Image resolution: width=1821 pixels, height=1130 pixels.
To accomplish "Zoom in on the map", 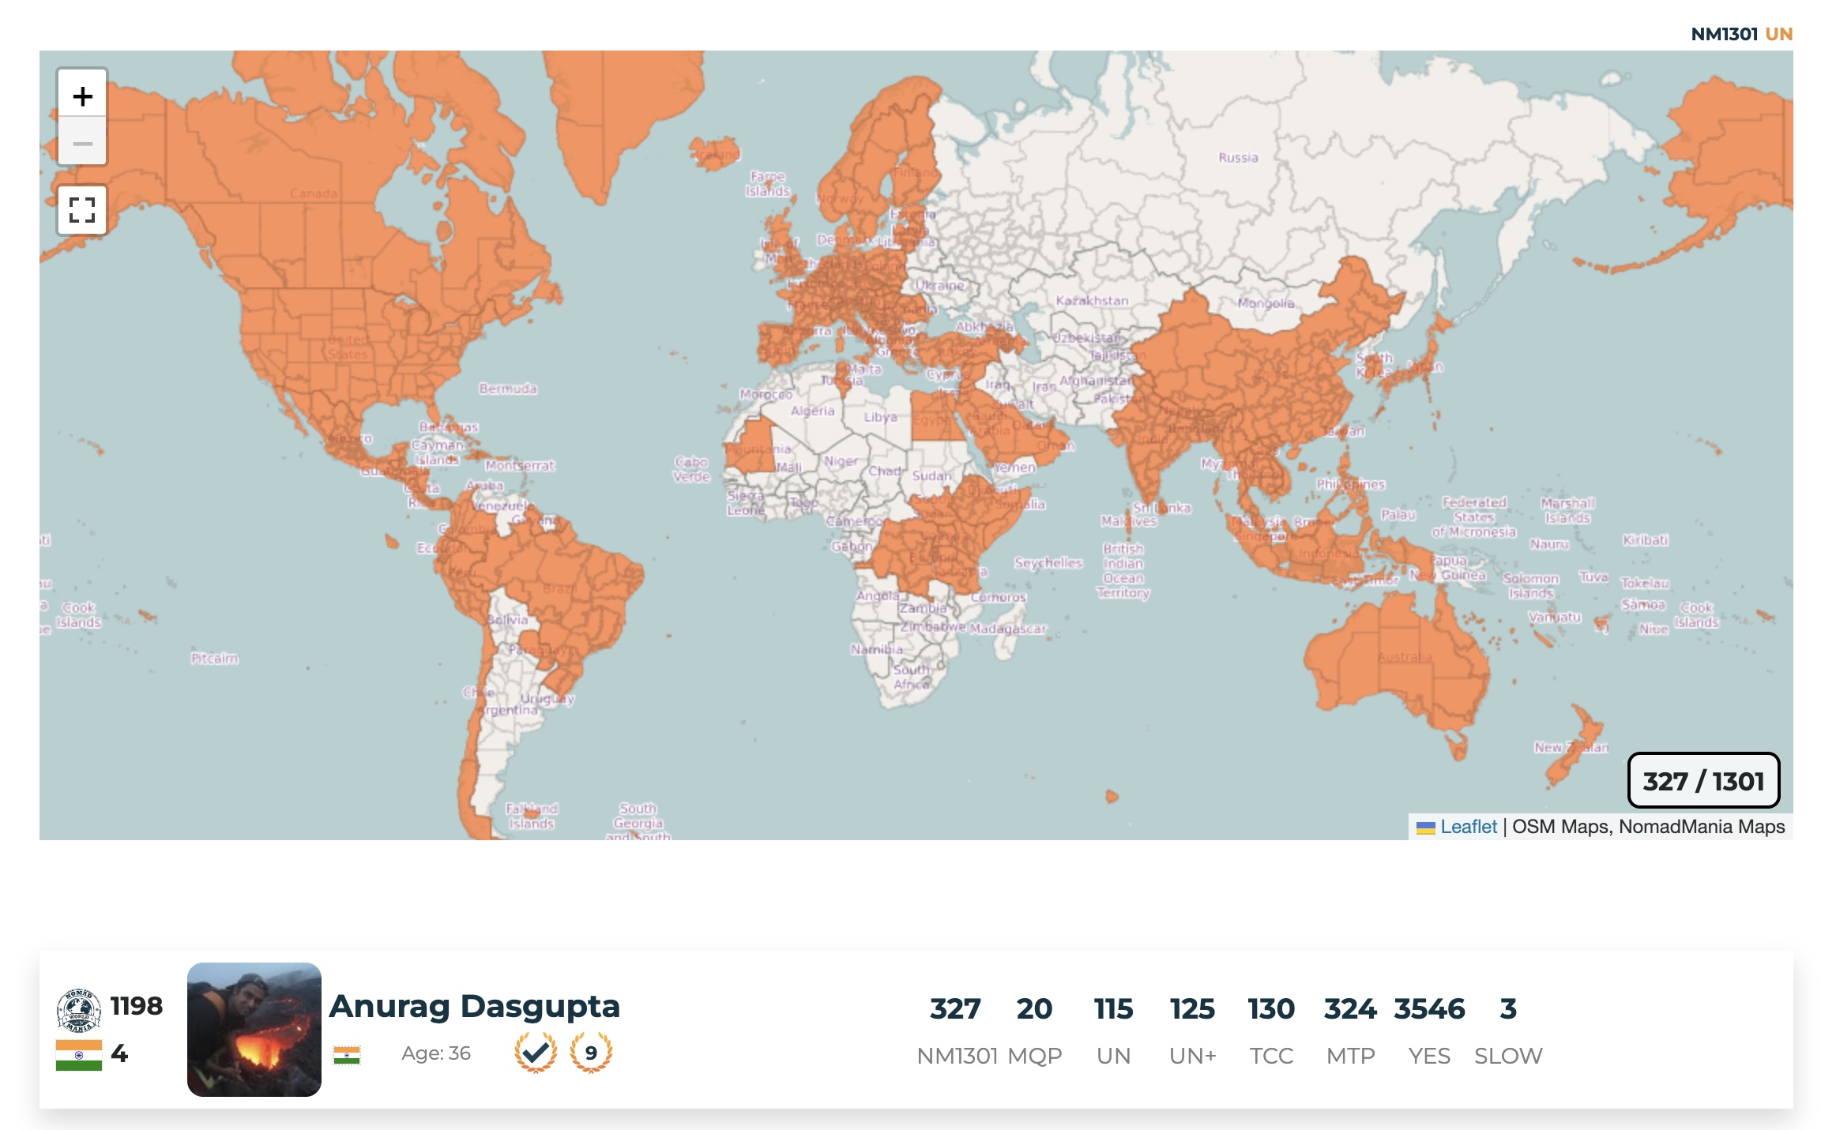I will [x=82, y=96].
